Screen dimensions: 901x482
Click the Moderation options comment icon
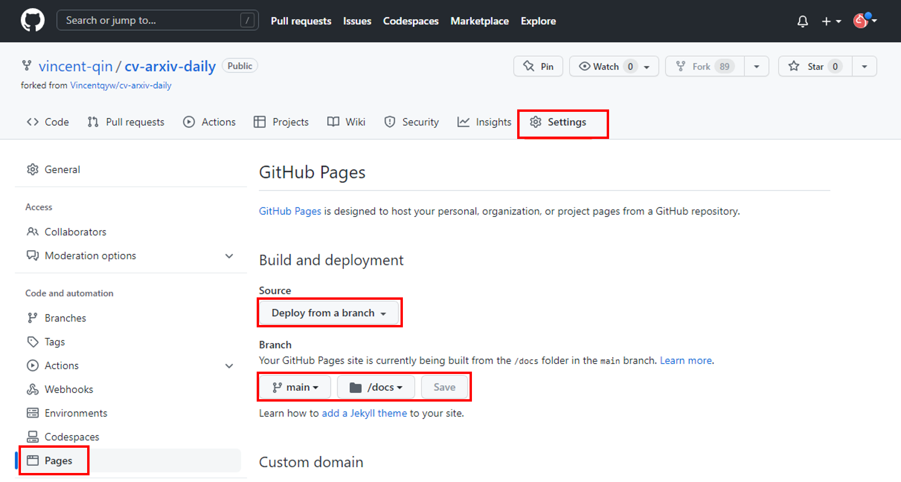(x=32, y=256)
